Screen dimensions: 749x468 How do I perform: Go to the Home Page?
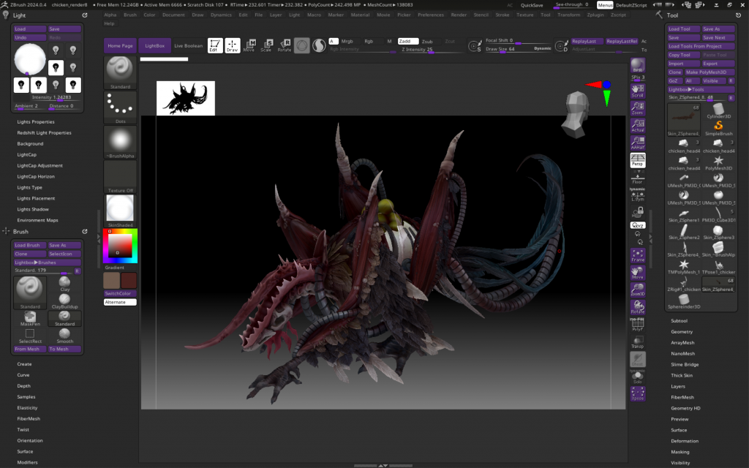(121, 46)
